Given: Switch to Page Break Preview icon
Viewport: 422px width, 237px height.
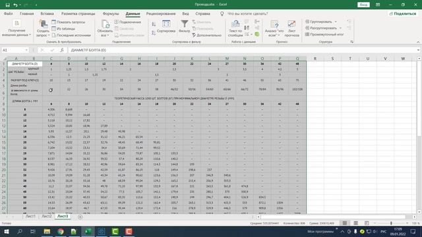Looking at the screenshot, I should pyautogui.click(x=367, y=223).
